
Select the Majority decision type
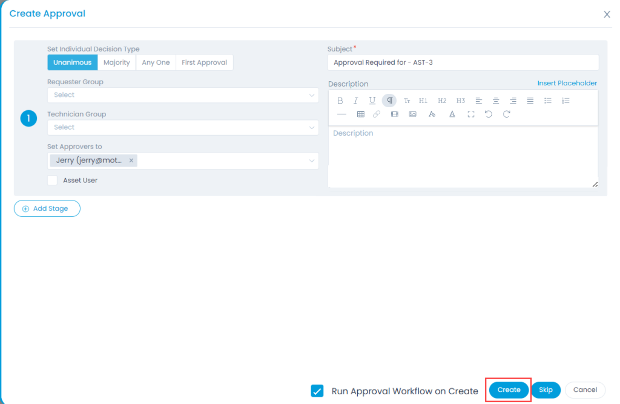tap(117, 62)
